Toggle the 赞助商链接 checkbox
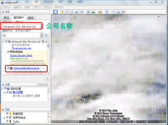168x125 pixels. [8, 52]
